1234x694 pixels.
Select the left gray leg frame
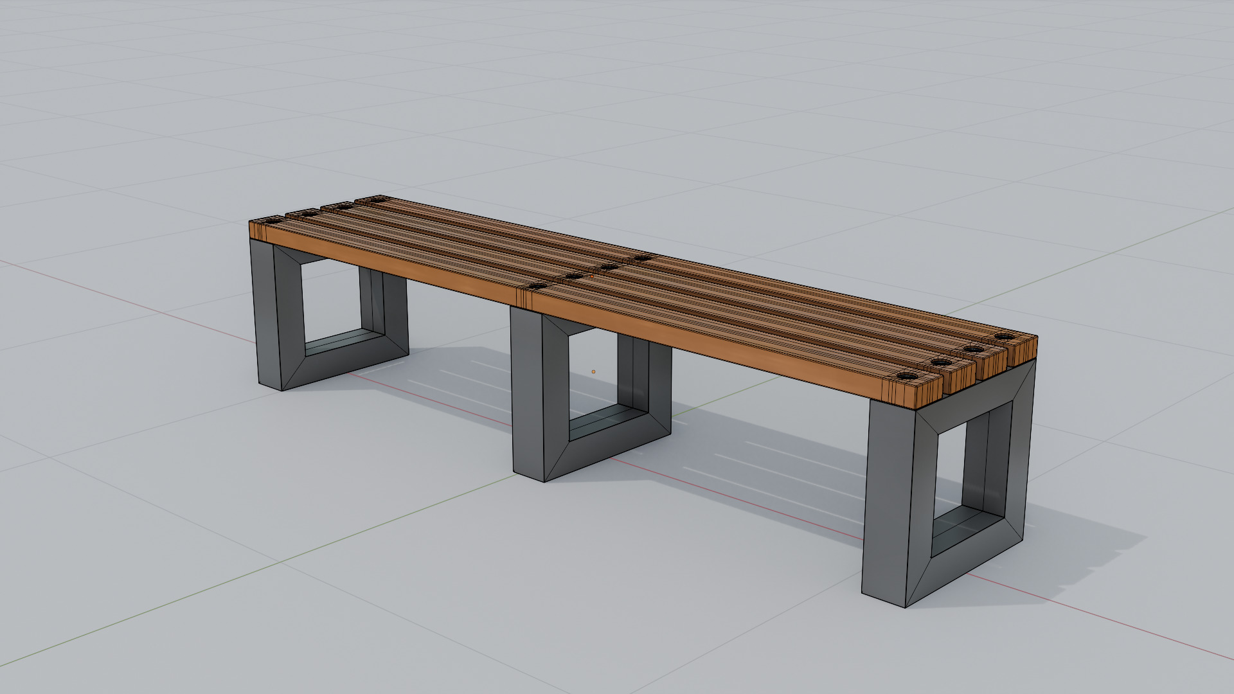289,315
